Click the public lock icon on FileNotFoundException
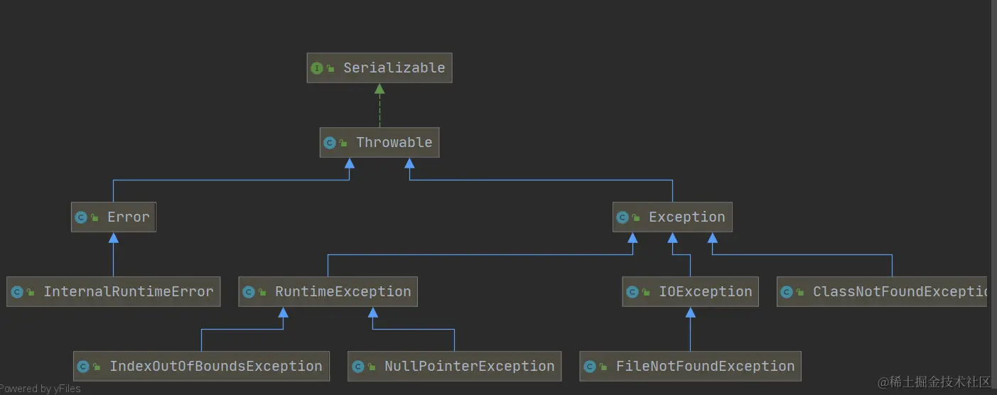 604,367
